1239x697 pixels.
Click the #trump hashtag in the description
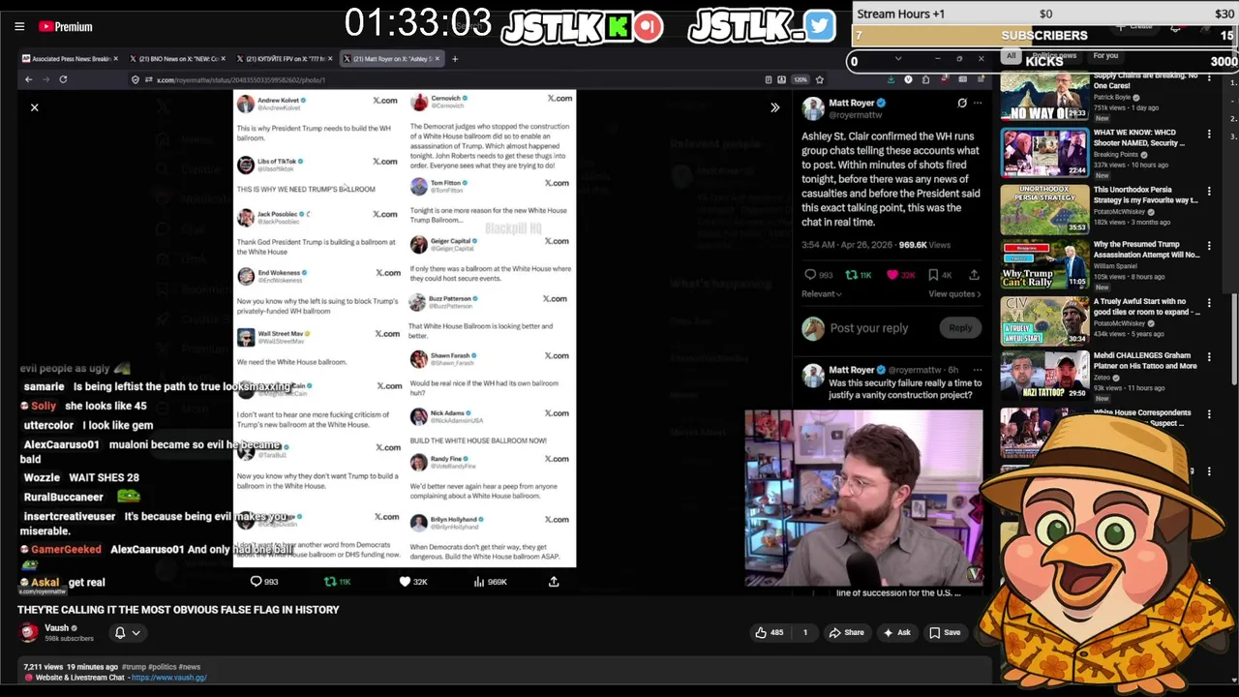pos(133,667)
